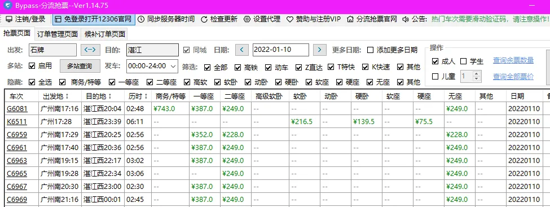Image resolution: width=550 pixels, height=207 pixels.
Task: Toggle hide 硬卧 checkbox
Action: (279, 82)
